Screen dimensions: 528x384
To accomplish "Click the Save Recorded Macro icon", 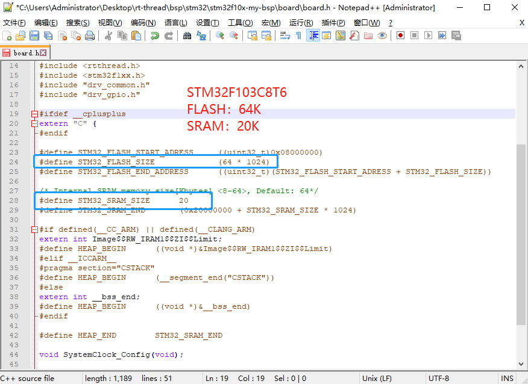I will (x=456, y=36).
